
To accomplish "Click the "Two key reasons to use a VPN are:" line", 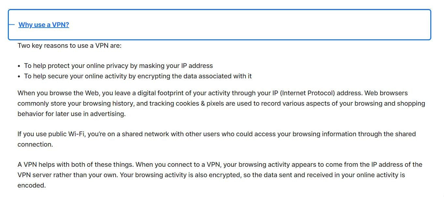I will tap(69, 46).
